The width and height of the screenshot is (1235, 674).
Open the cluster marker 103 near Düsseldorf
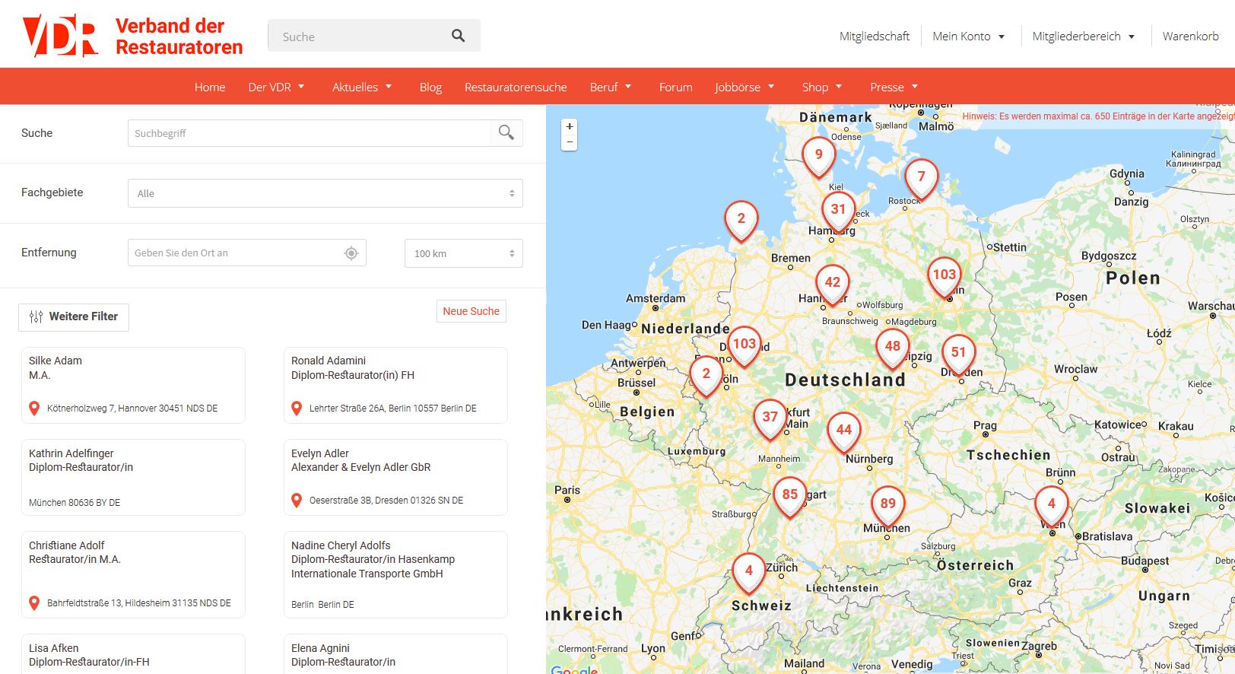(x=744, y=345)
